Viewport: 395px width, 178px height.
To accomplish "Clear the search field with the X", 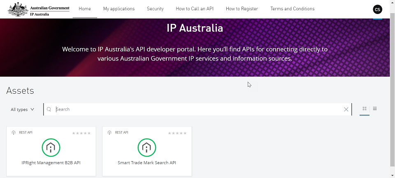I will tap(346, 109).
